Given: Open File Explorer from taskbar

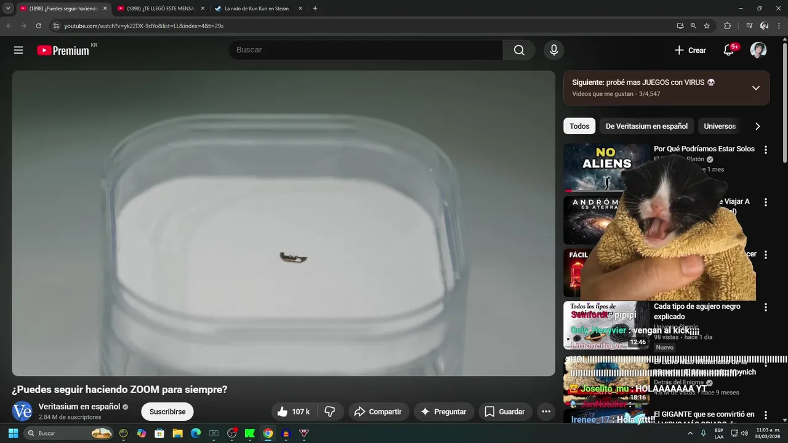Looking at the screenshot, I should 177,433.
